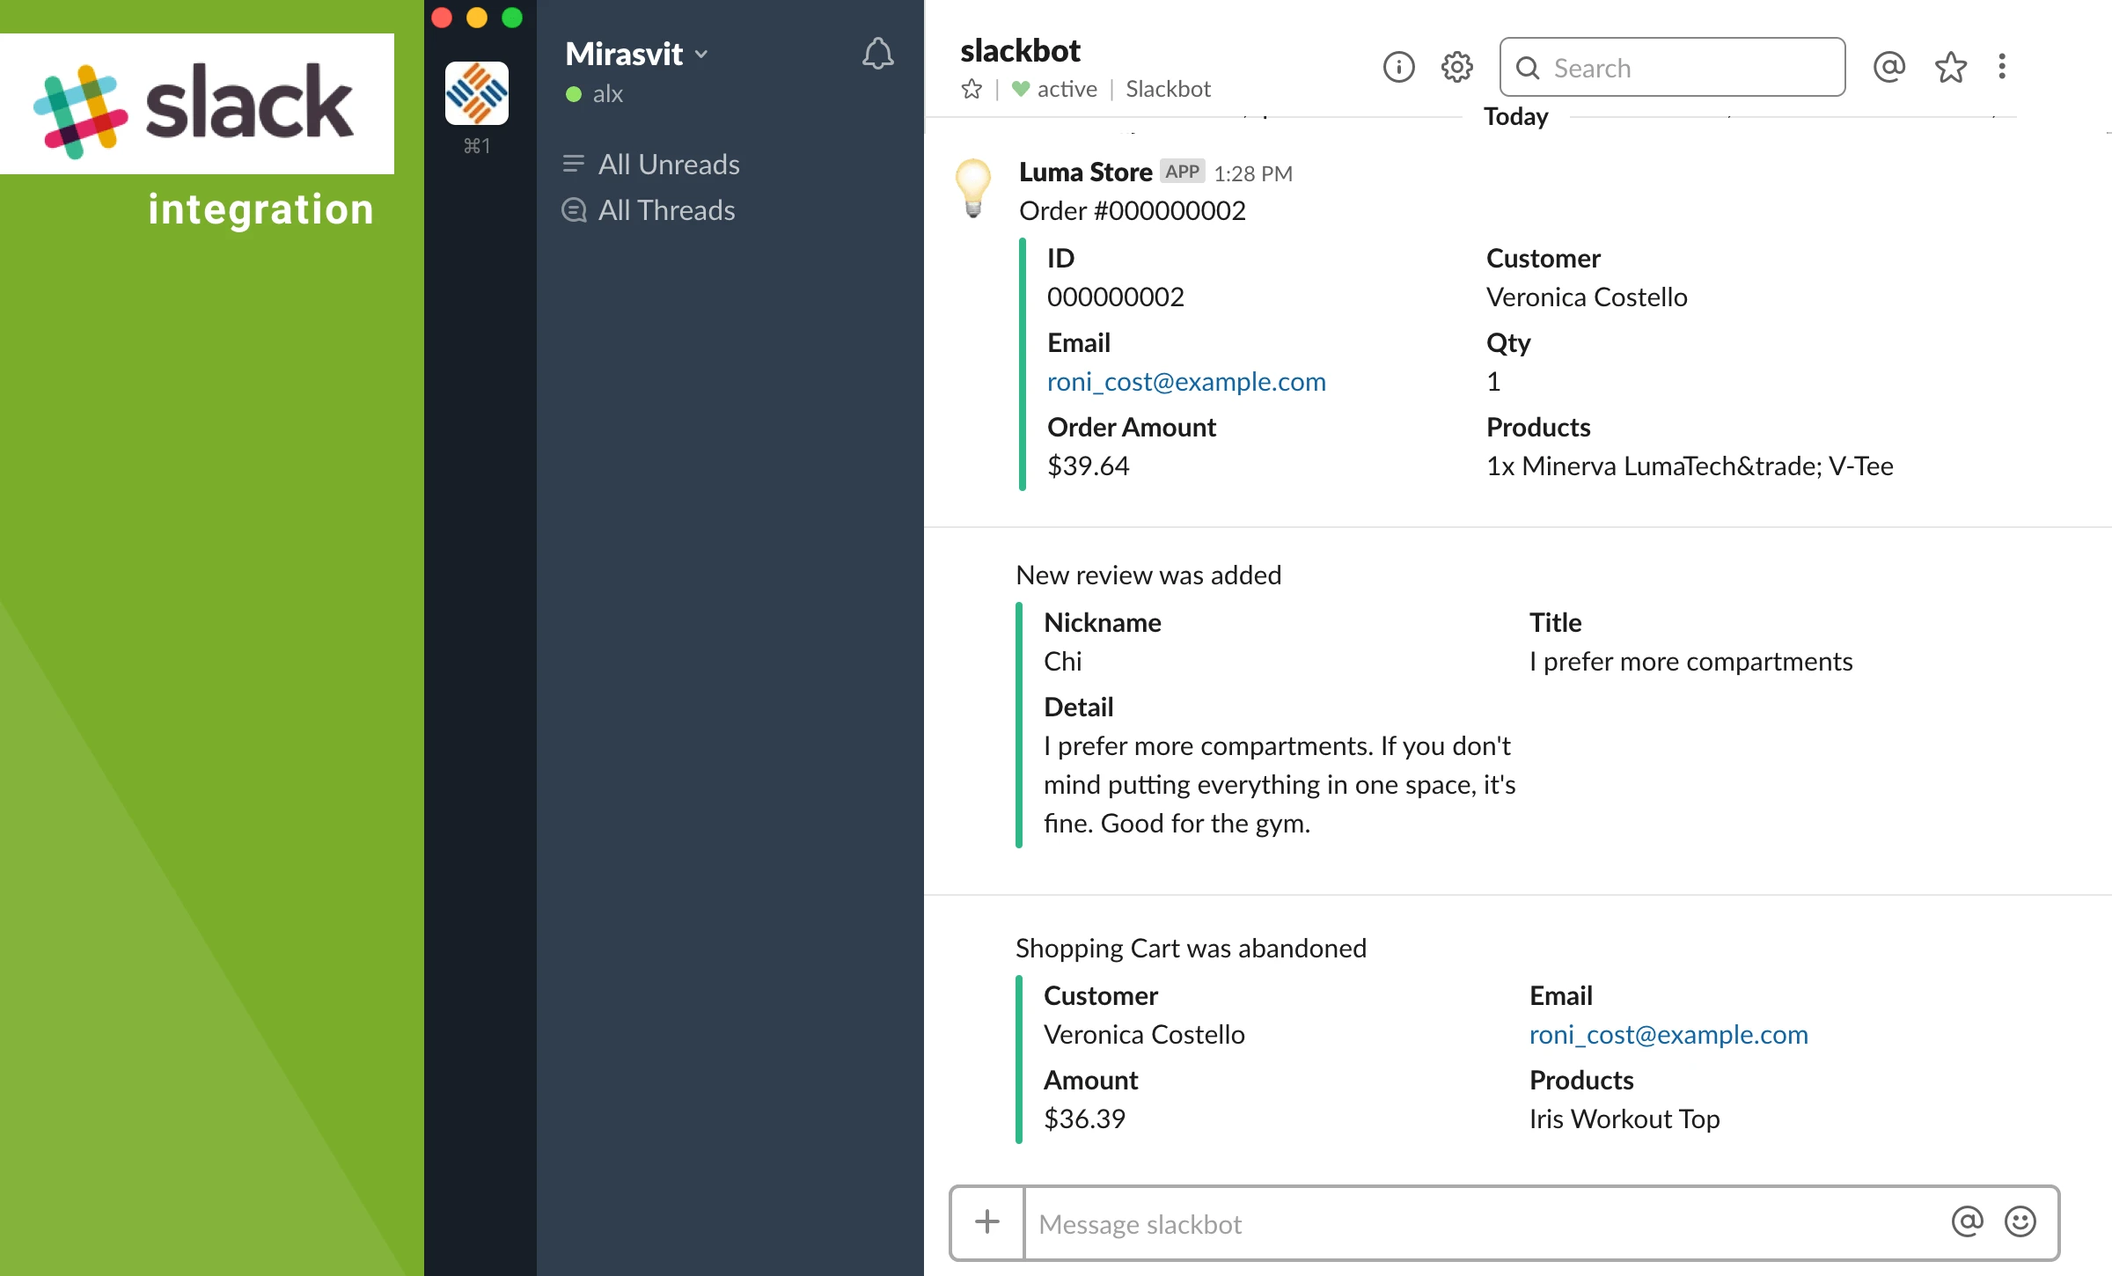Click the @ mention icon in message box
The width and height of the screenshot is (2112, 1276).
(1967, 1221)
